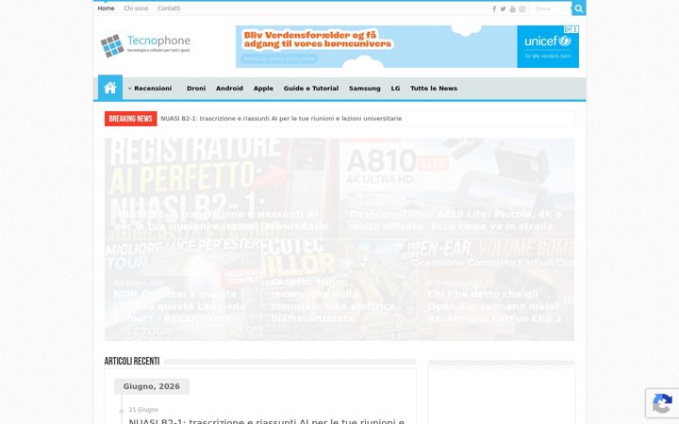Click the unicef banner advertisement
Image resolution: width=679 pixels, height=424 pixels.
tap(407, 46)
